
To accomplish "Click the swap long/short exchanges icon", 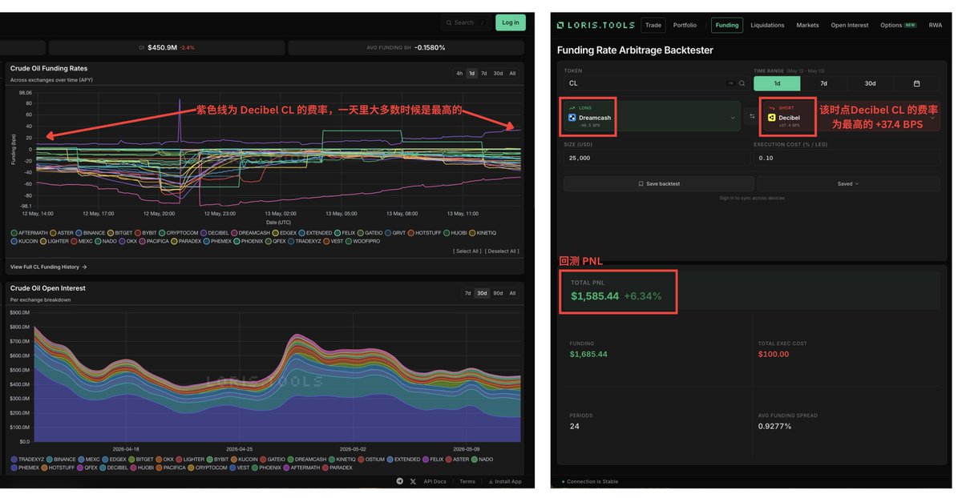I will click(751, 116).
